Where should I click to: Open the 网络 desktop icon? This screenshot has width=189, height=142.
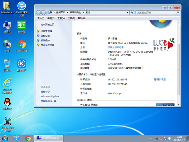pos(7,46)
